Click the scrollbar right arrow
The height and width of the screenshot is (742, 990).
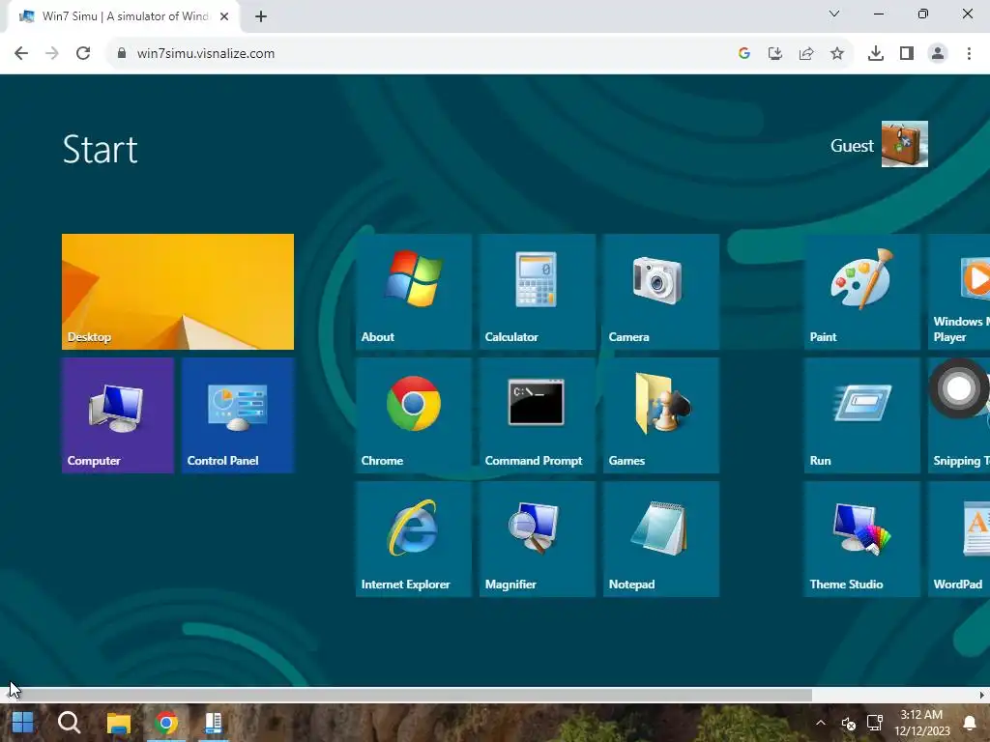[982, 696]
